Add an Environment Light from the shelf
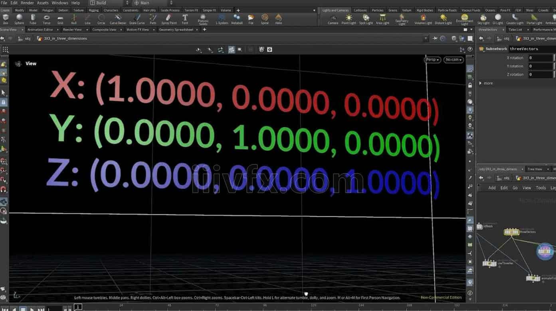This screenshot has height=311, width=556. click(x=465, y=20)
